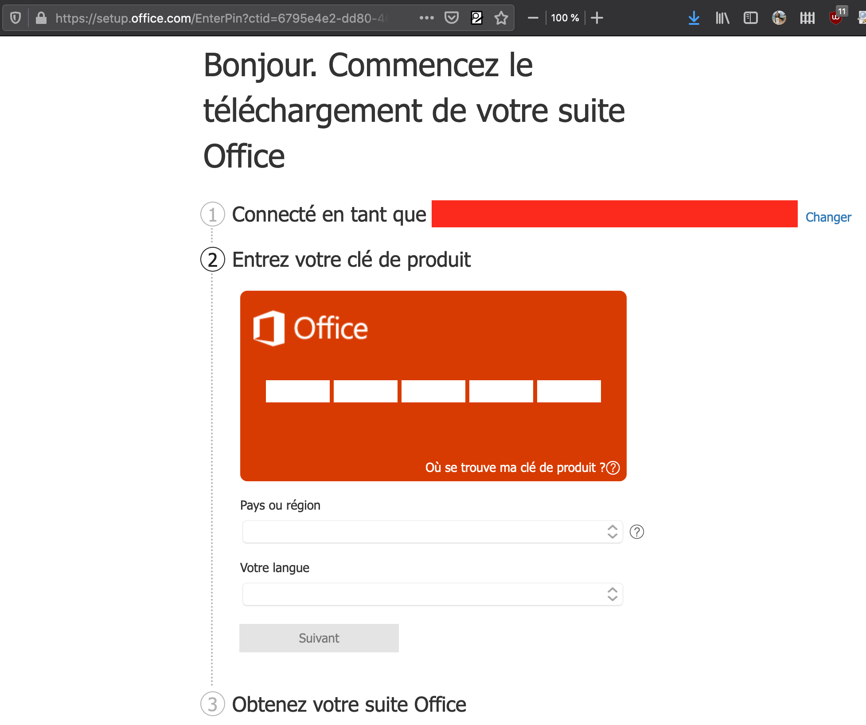Click the round avatar extension icon
866x725 pixels.
[x=779, y=18]
